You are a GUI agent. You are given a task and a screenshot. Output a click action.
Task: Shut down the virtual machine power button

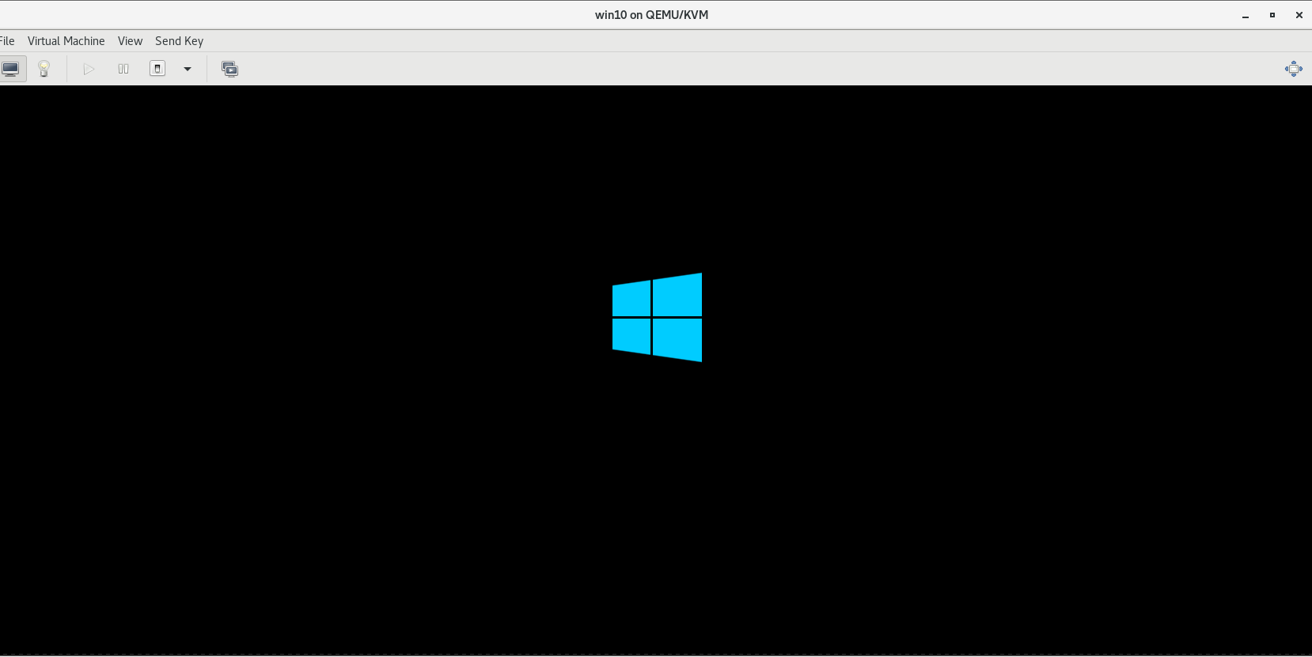coord(158,69)
